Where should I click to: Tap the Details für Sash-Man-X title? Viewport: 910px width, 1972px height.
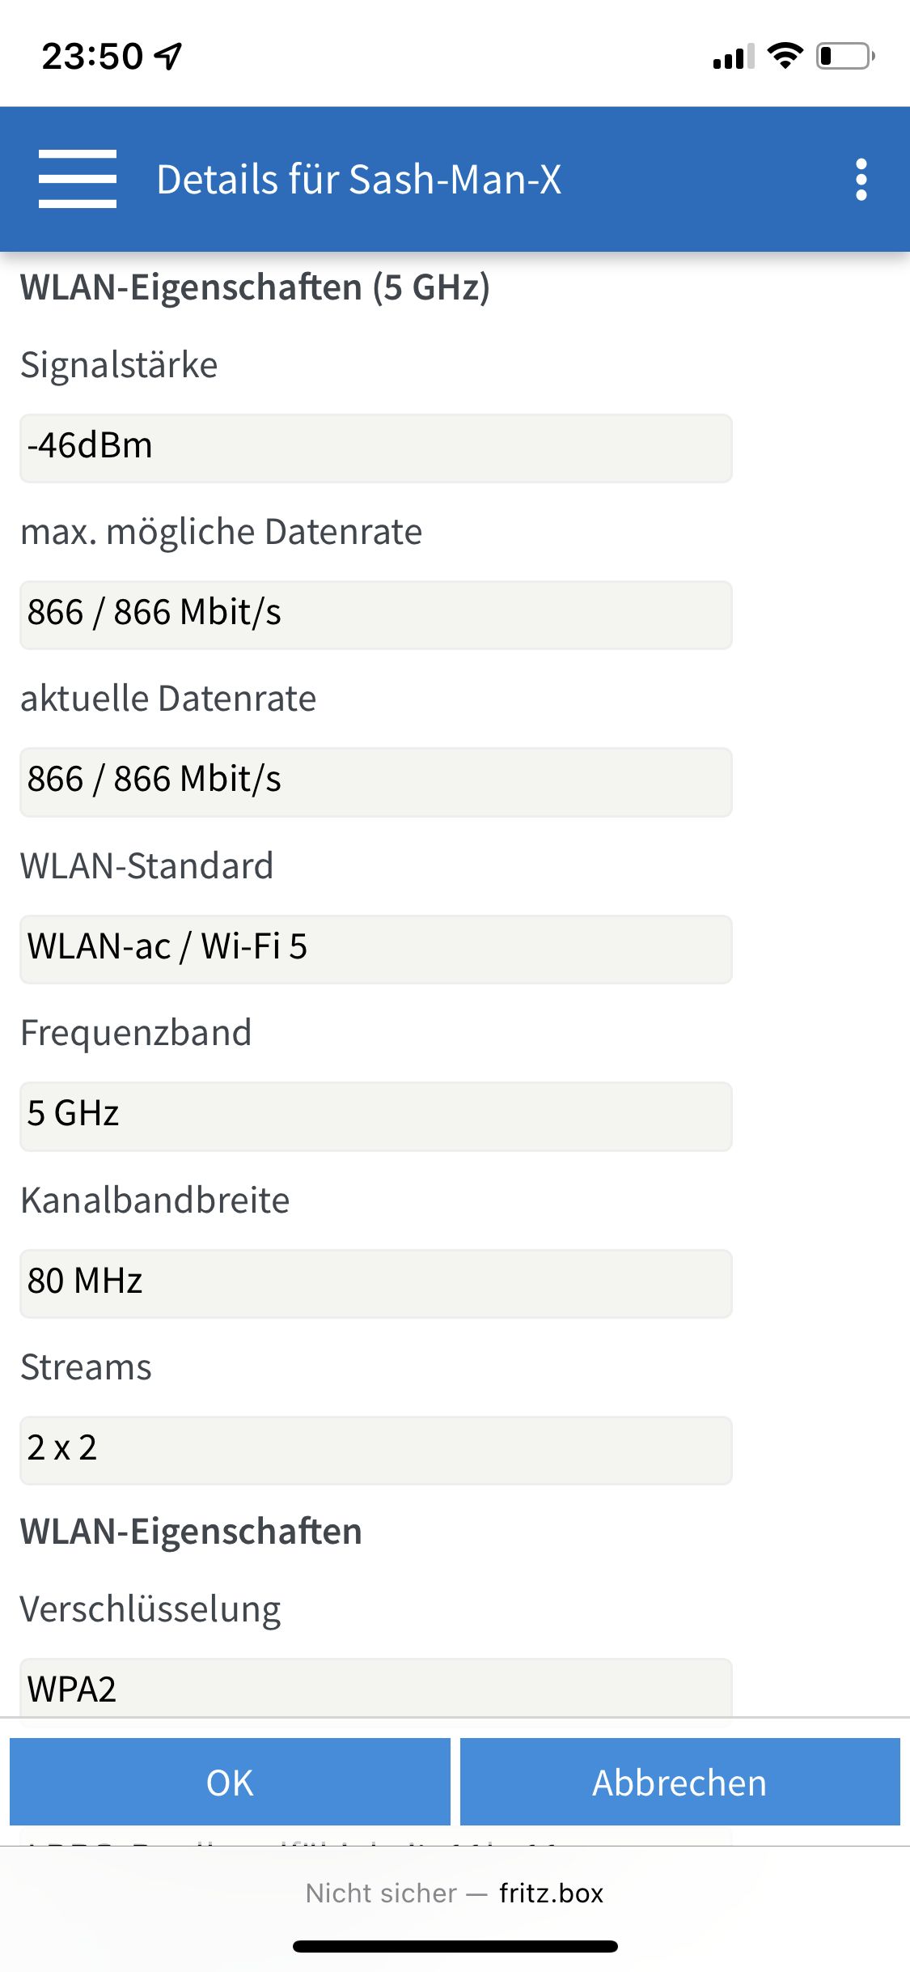tap(359, 179)
